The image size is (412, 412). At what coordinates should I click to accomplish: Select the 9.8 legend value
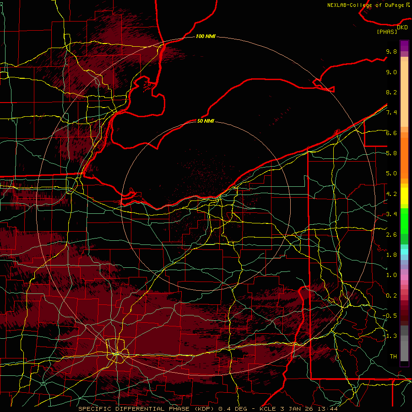coord(391,52)
